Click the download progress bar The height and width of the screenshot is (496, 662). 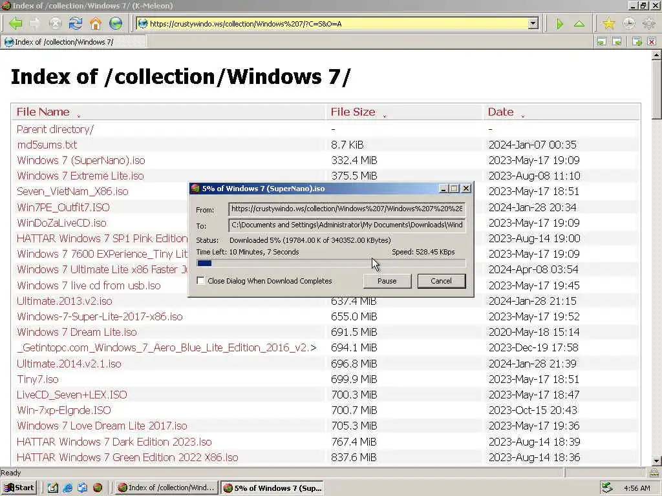[331, 263]
